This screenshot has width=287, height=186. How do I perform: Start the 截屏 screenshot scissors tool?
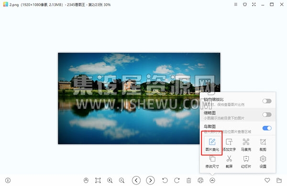[229, 162]
